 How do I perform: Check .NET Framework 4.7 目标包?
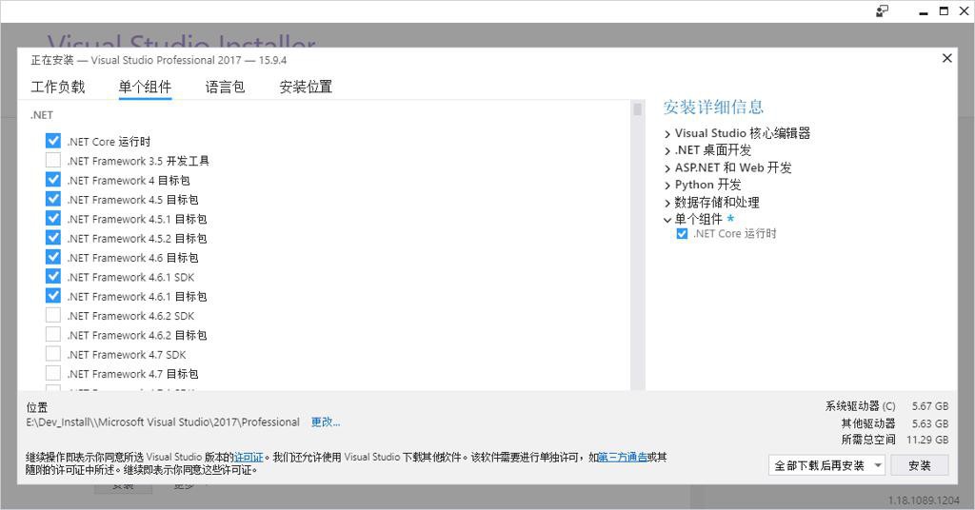[53, 373]
